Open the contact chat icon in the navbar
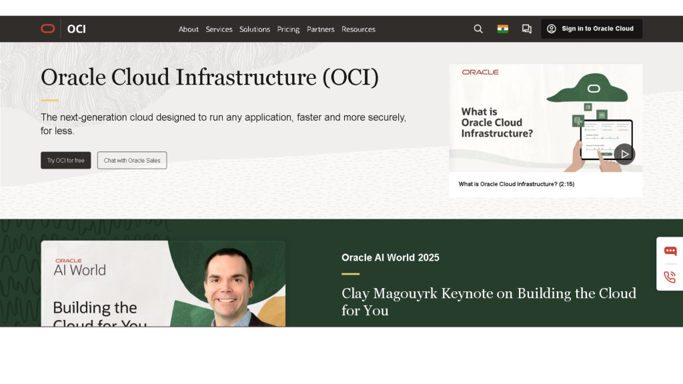Viewport: 683px width, 384px height. [x=526, y=29]
